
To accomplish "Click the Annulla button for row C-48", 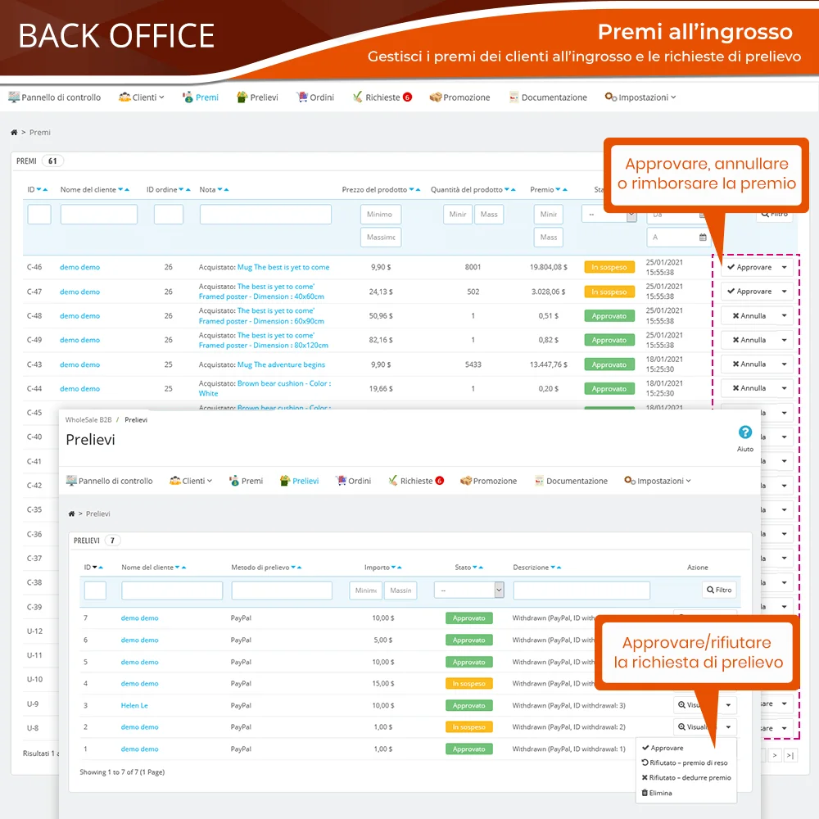I will [x=749, y=316].
